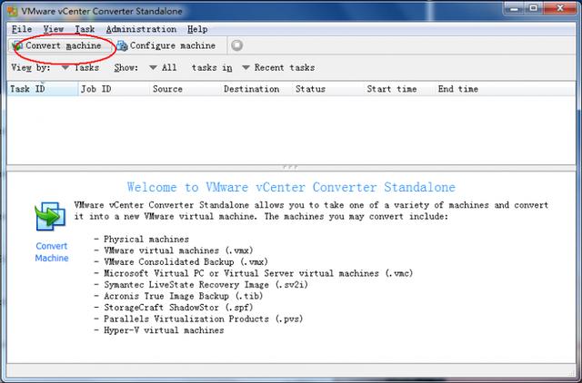Maximize the vCenter Converter window

534,8
